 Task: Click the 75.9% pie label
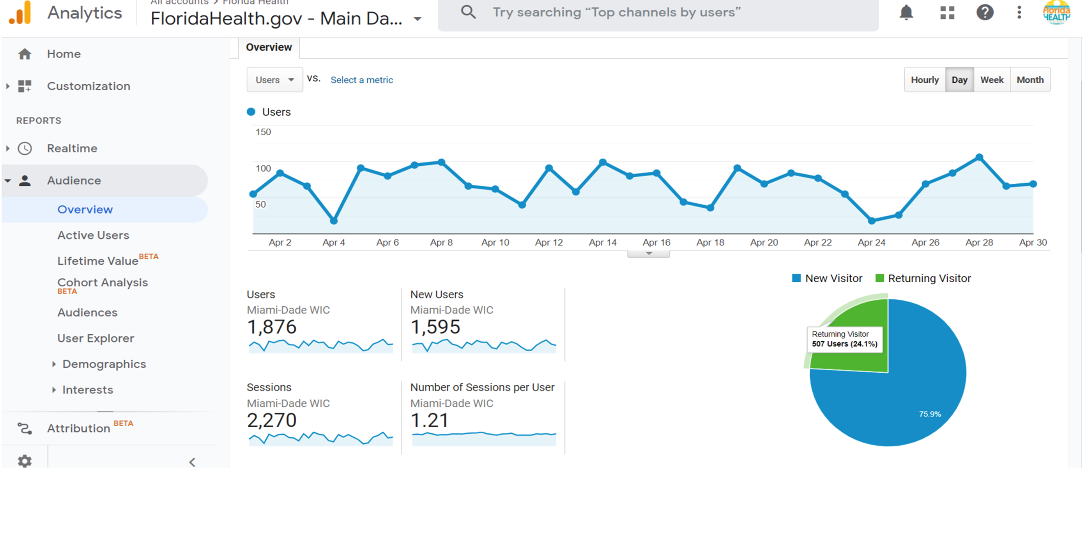click(x=930, y=414)
